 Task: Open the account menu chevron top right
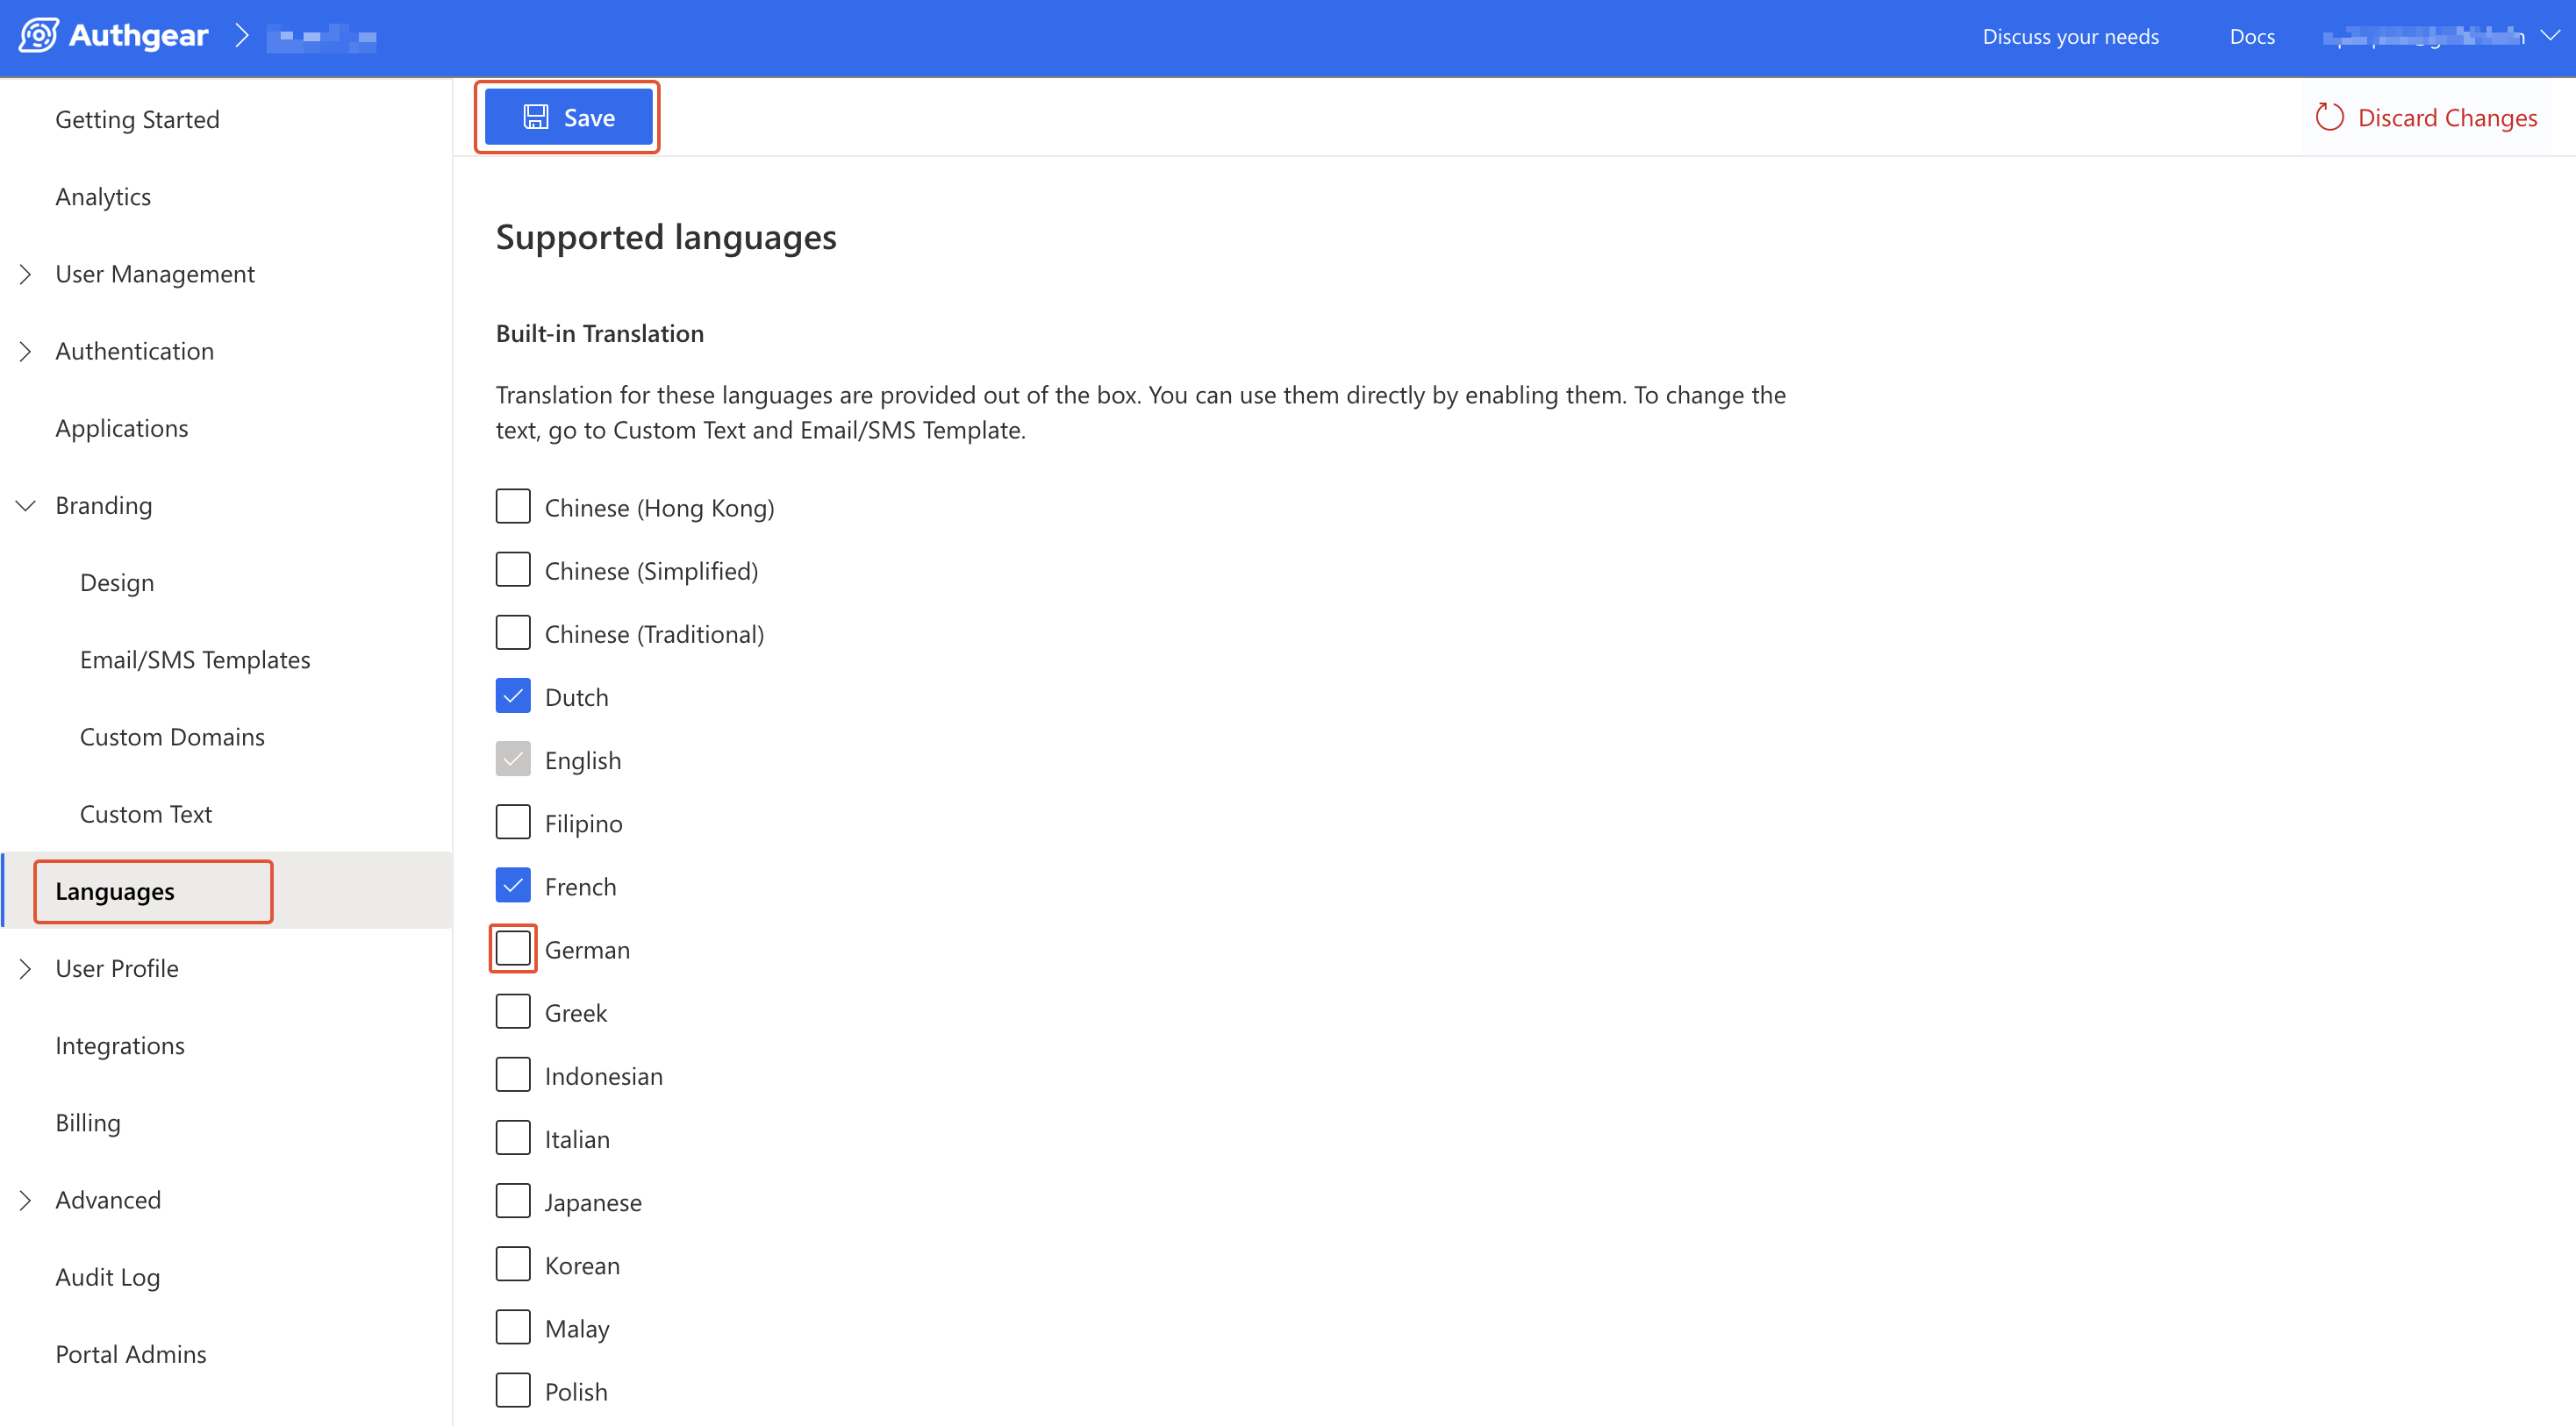2550,36
